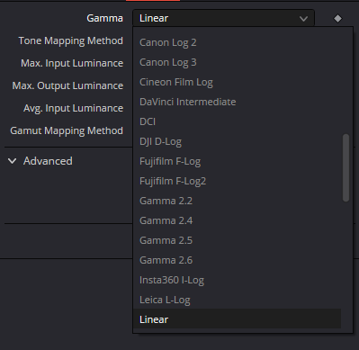
Task: Open the Gamma dropdown showing Linear
Action: (x=223, y=18)
